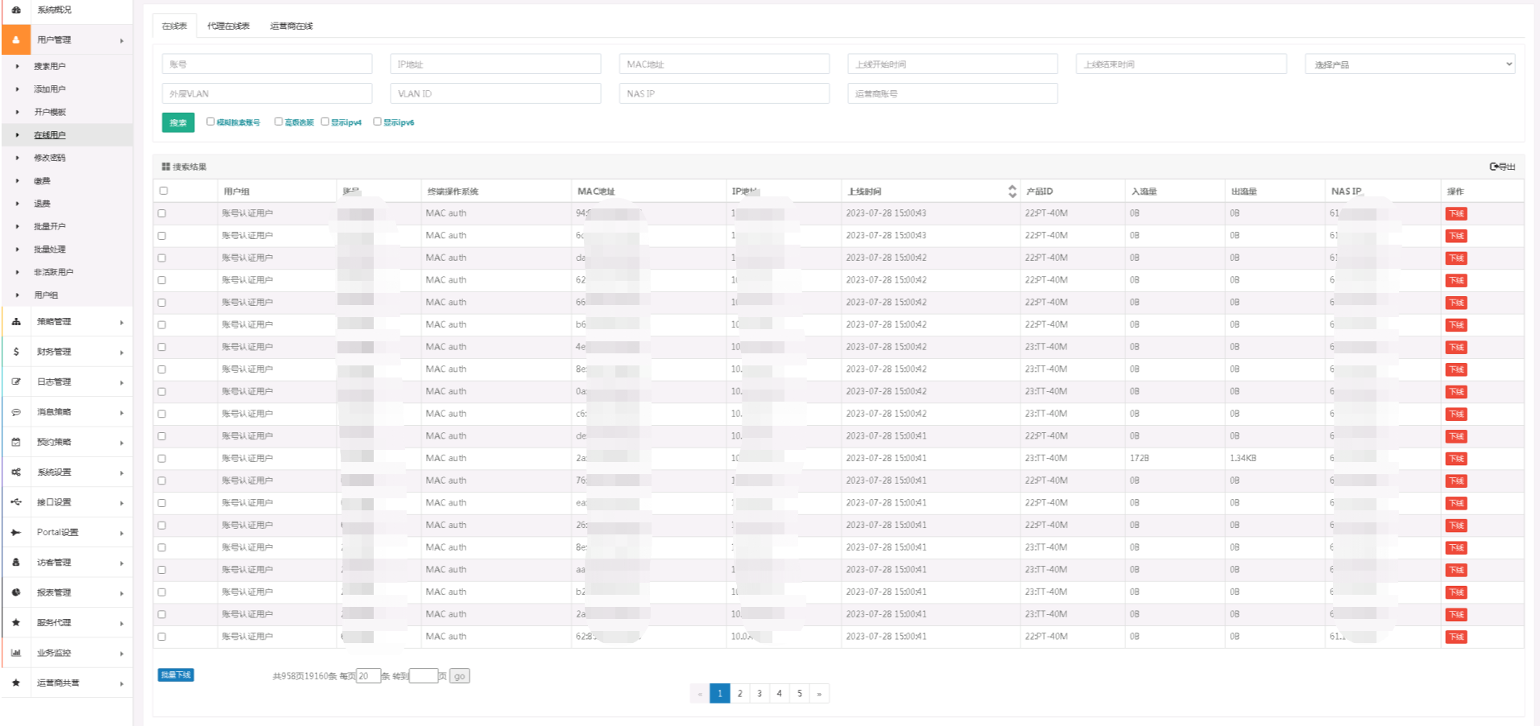Click the 服务代理 star icon
1540x726 pixels.
coord(16,622)
